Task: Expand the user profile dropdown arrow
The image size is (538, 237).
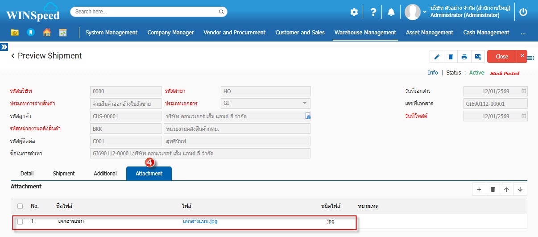Action: (x=425, y=12)
